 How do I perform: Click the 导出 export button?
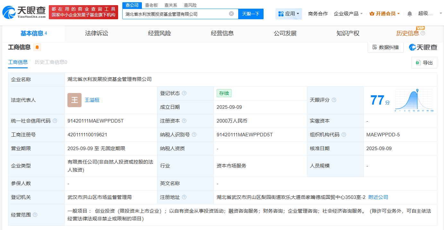pos(424,63)
